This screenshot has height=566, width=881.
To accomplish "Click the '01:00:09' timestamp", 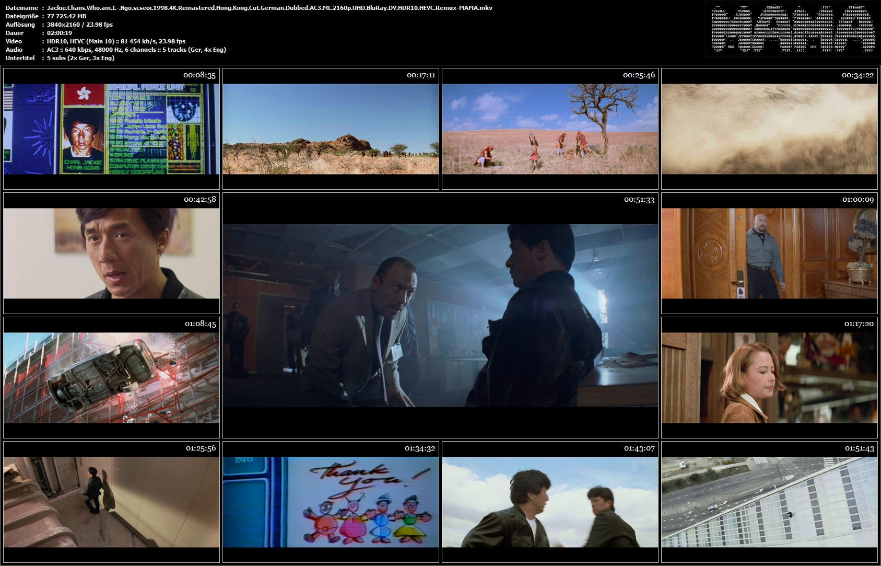I will point(858,200).
